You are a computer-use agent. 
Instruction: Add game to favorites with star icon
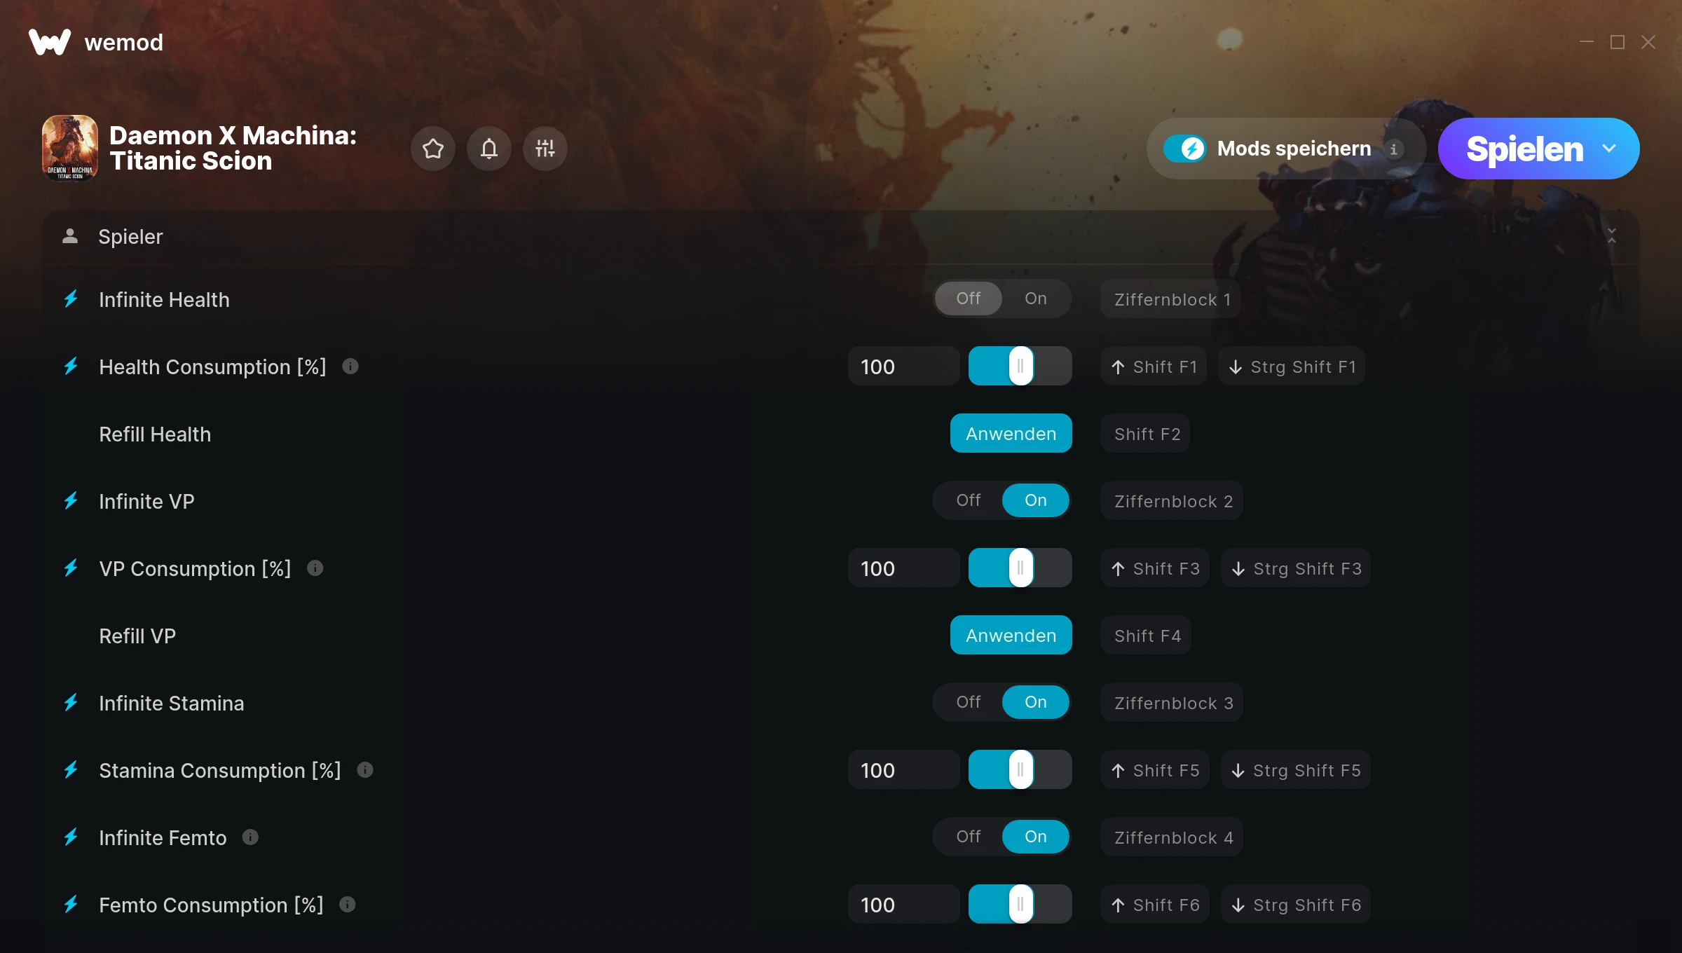433,149
